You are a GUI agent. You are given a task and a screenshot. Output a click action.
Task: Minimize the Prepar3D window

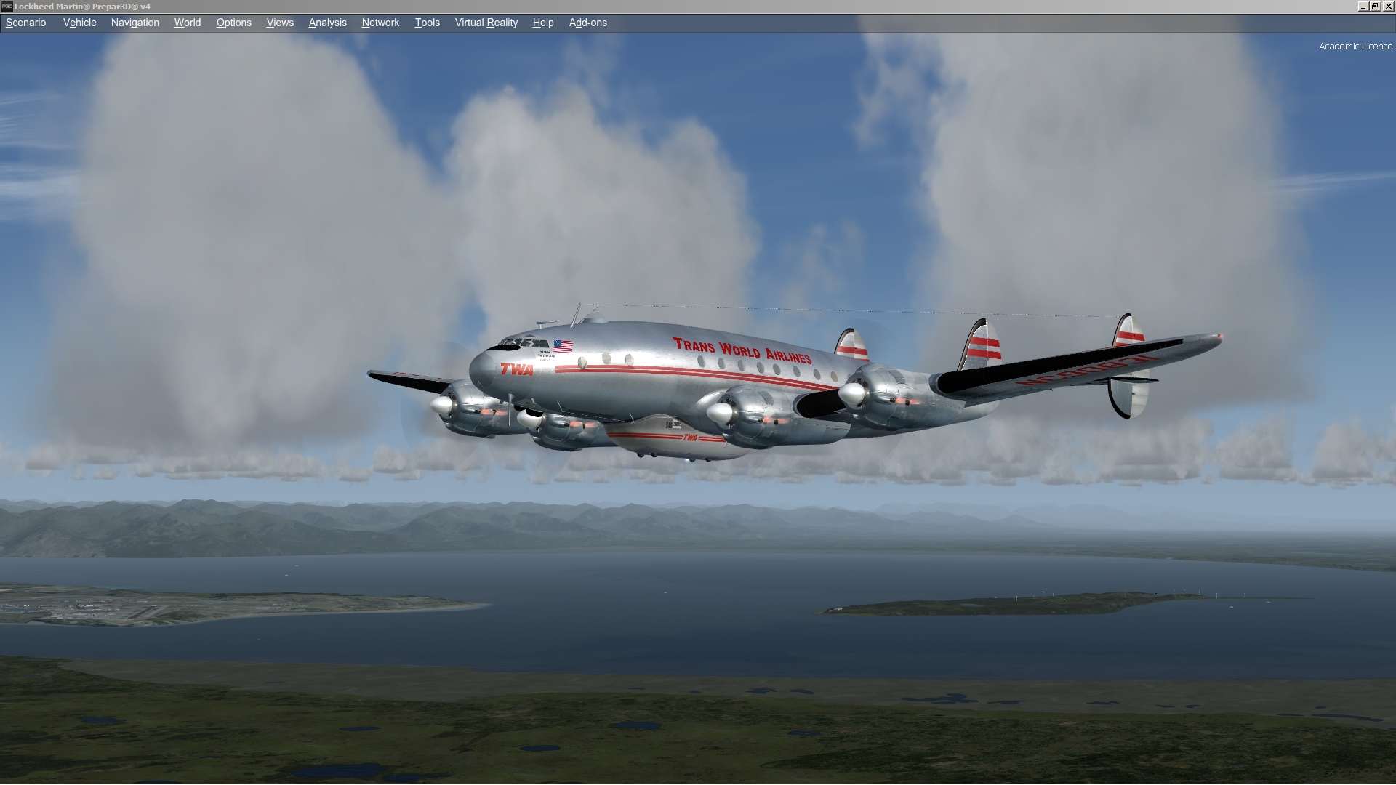point(1363,7)
